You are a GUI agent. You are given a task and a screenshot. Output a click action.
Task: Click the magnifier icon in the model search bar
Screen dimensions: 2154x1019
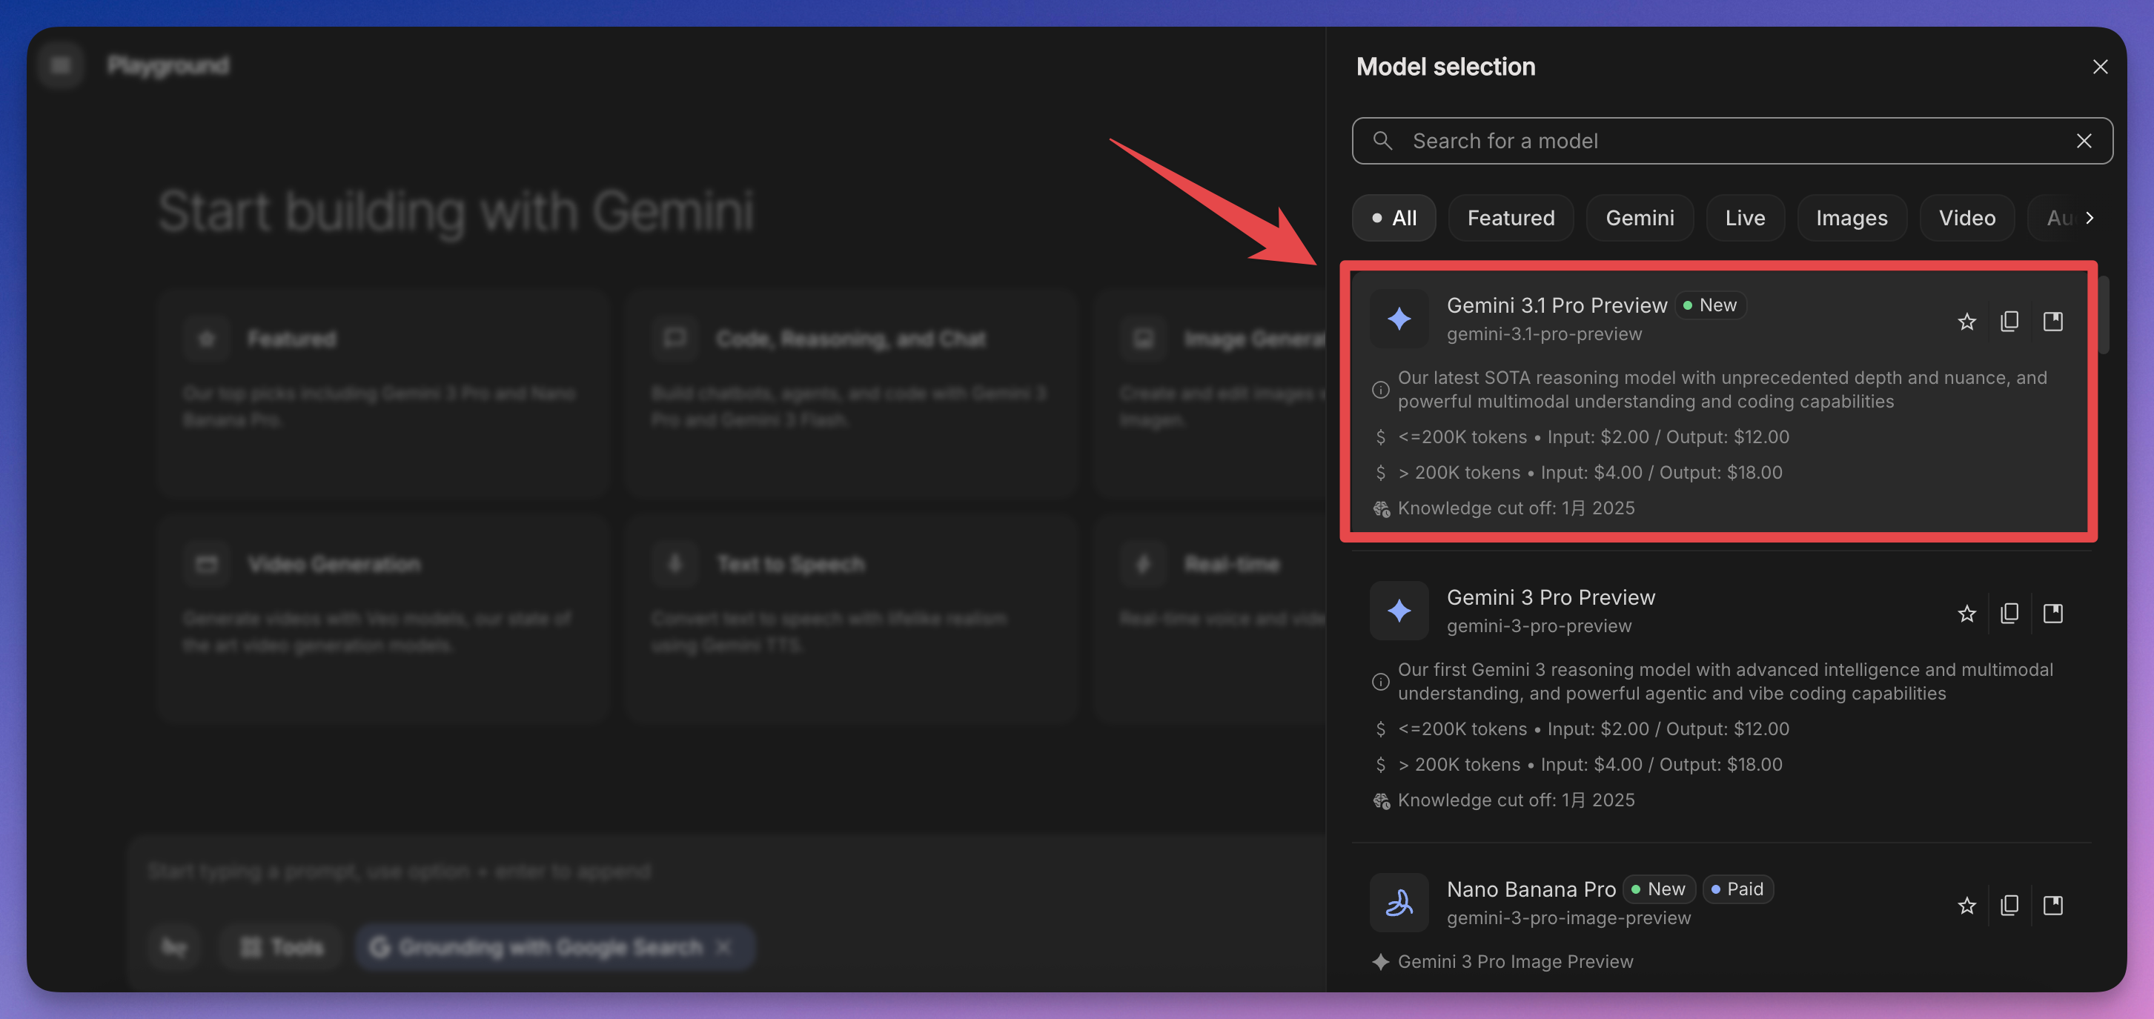coord(1383,140)
